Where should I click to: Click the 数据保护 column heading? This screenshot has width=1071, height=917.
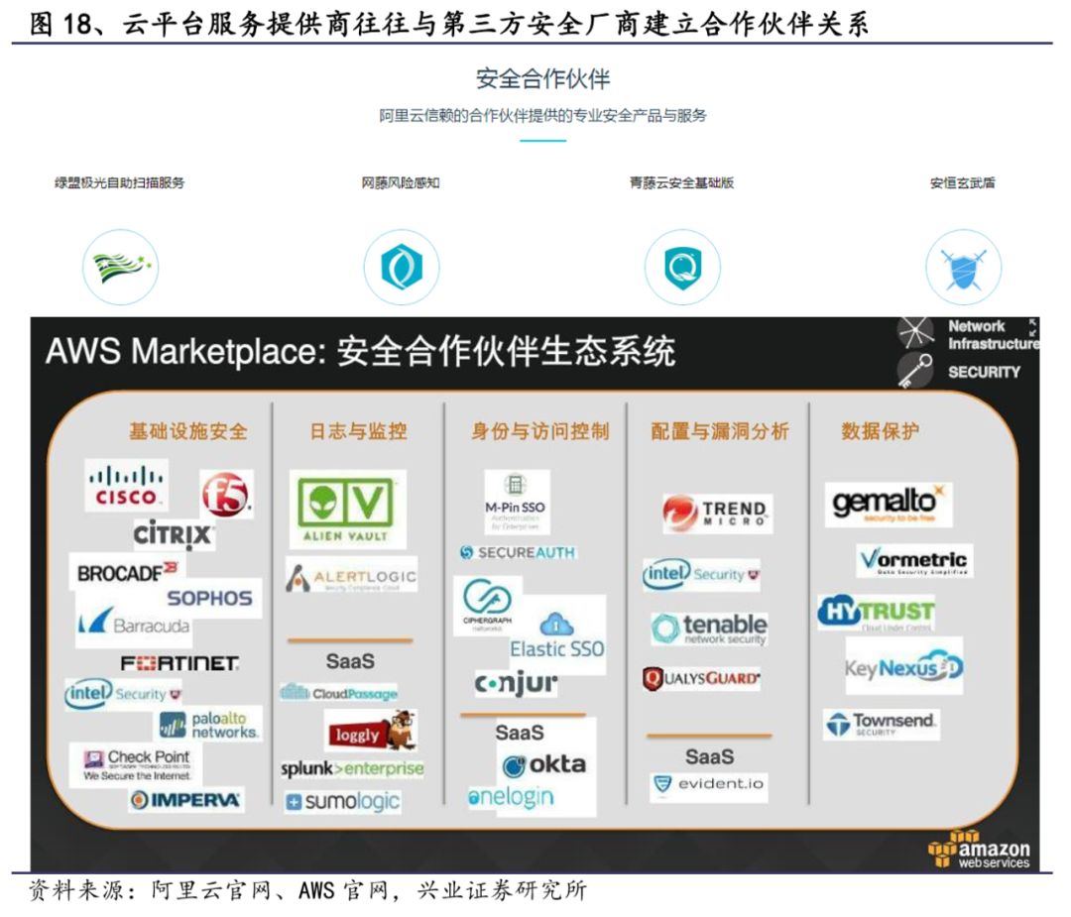point(880,431)
